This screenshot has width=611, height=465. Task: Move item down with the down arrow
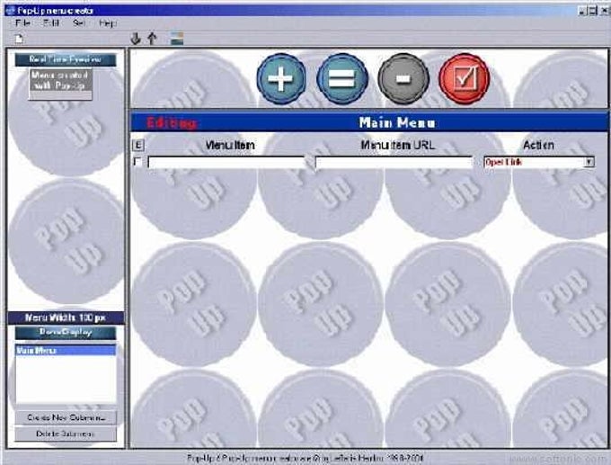135,39
